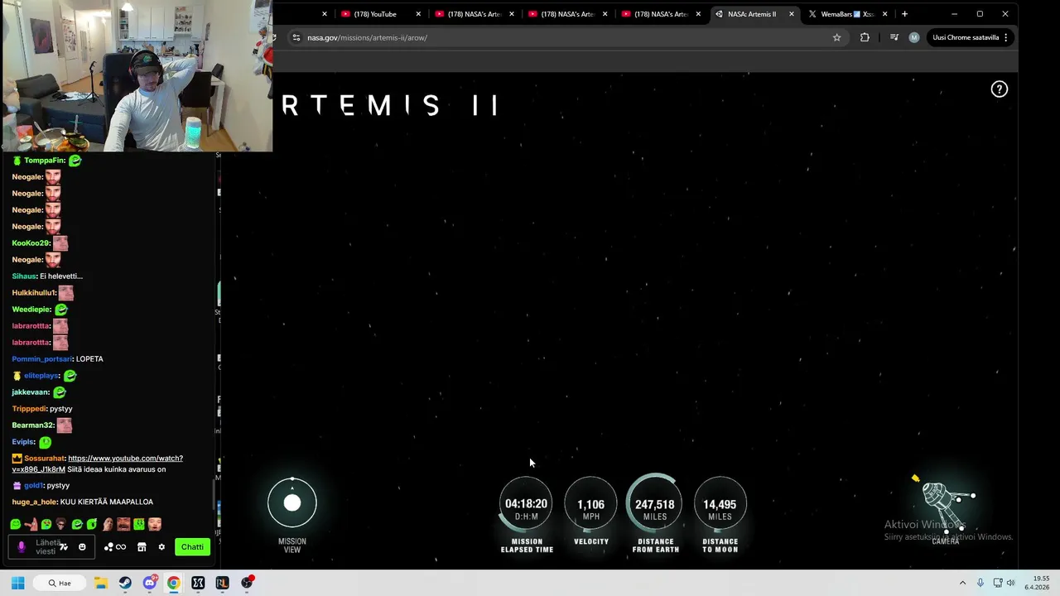
Task: Open the 7TV emote picker icon
Action: pos(64,547)
